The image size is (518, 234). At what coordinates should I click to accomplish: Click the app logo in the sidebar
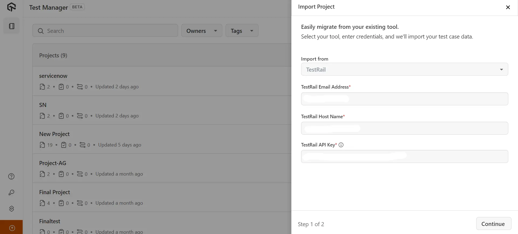click(11, 7)
